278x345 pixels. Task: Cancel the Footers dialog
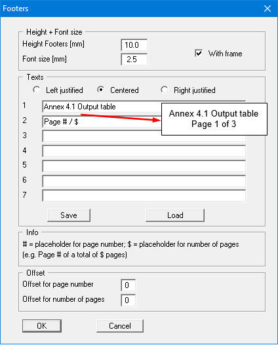click(x=120, y=326)
